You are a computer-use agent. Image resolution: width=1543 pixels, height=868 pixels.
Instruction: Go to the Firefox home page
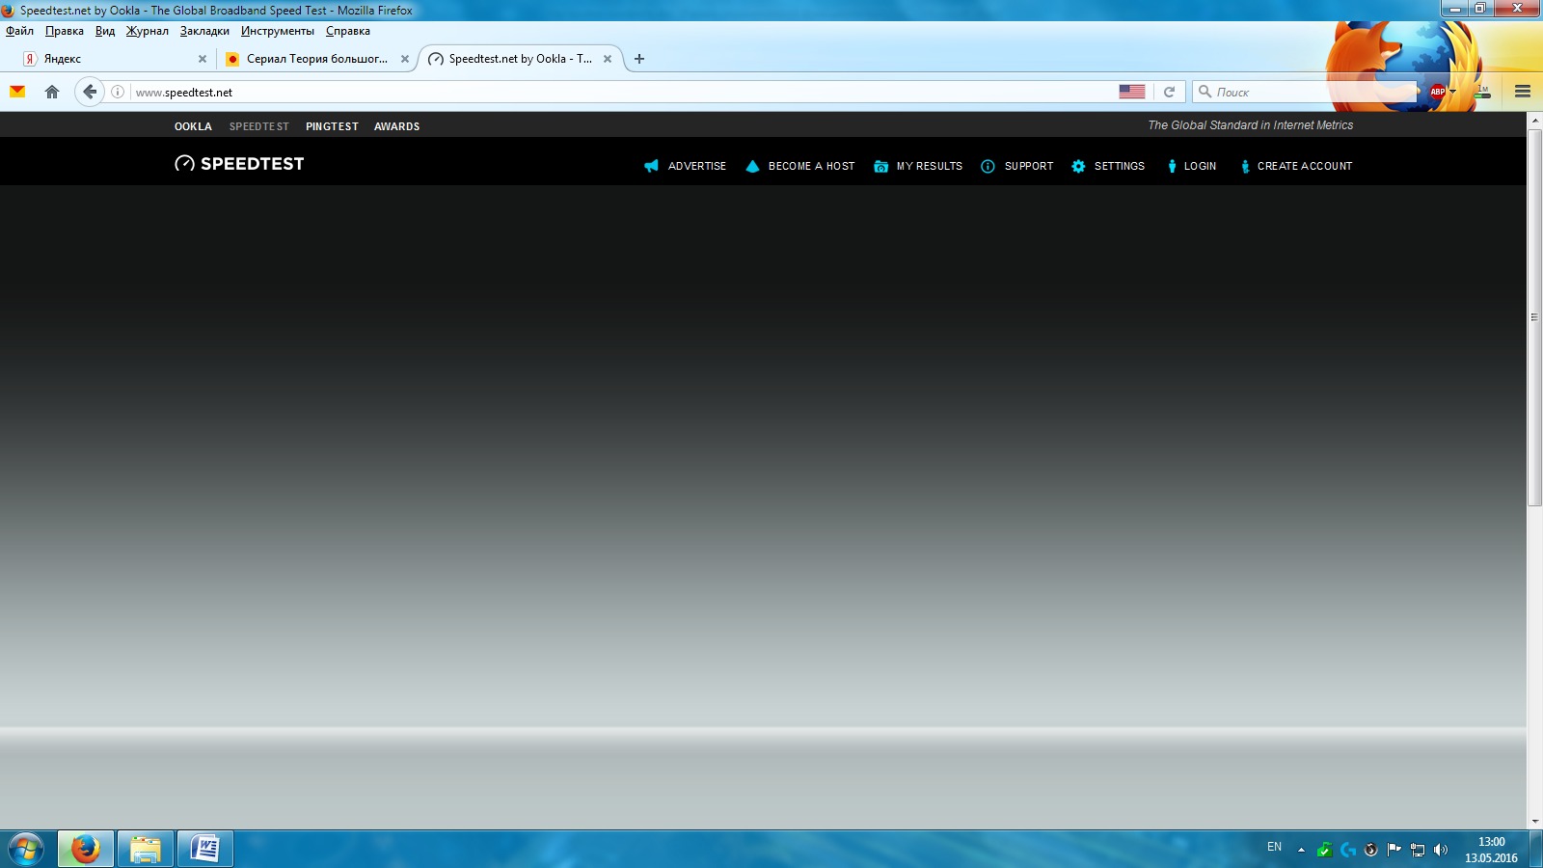click(52, 92)
